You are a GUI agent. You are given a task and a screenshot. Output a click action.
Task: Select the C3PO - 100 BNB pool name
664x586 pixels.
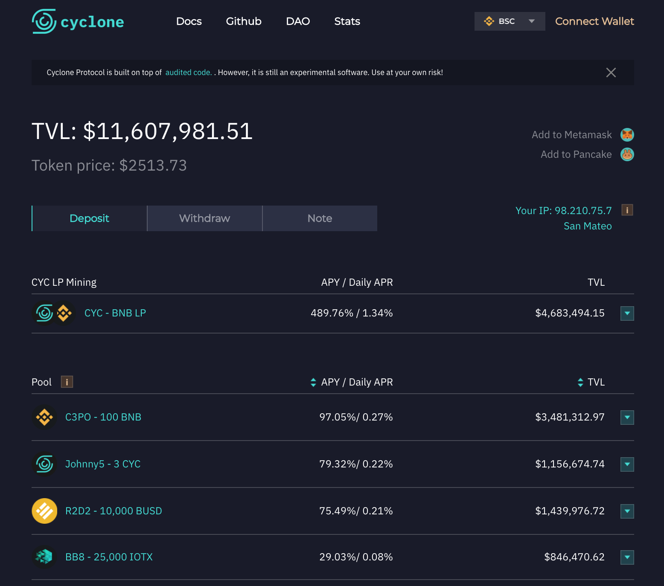(x=103, y=417)
